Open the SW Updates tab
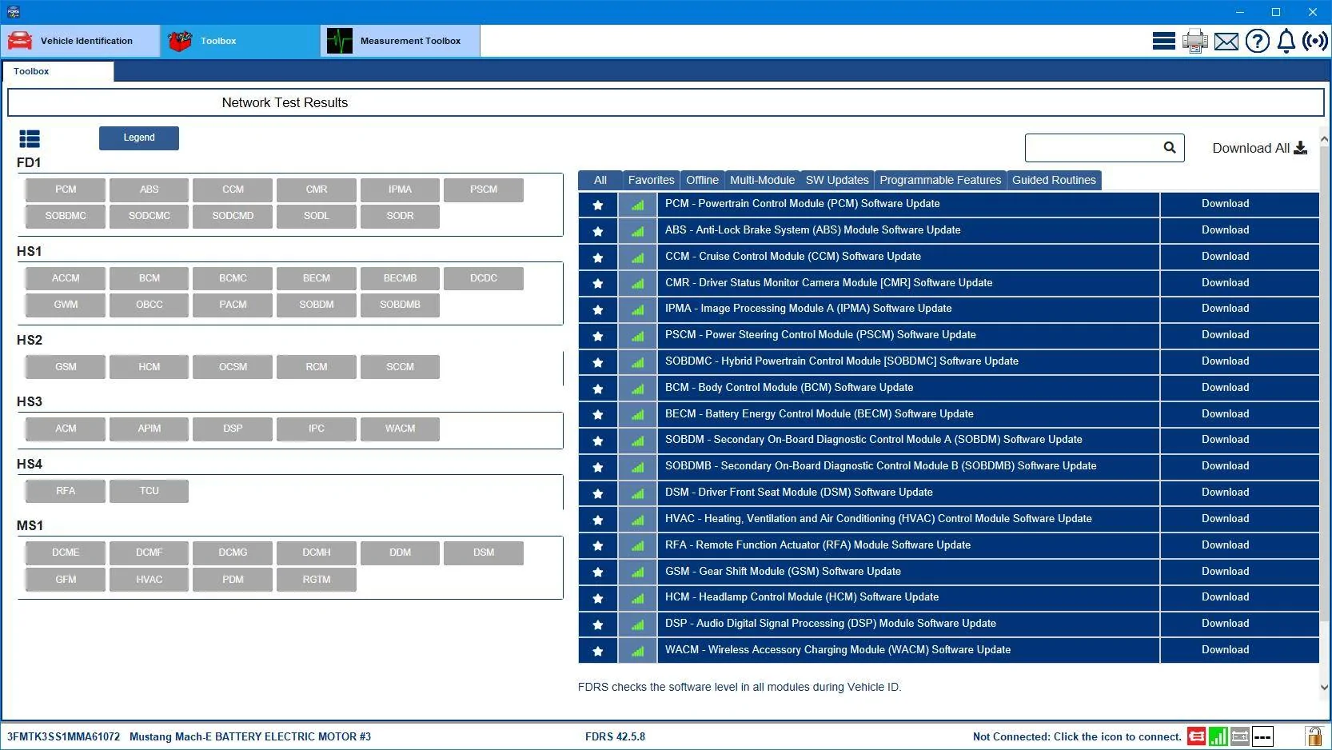This screenshot has height=750, width=1332. click(x=837, y=180)
